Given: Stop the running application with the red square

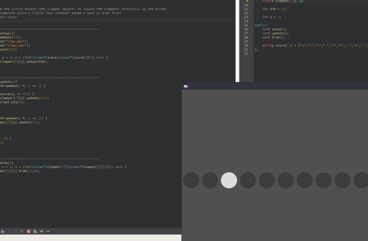Looking at the screenshot, I should [x=29, y=231].
